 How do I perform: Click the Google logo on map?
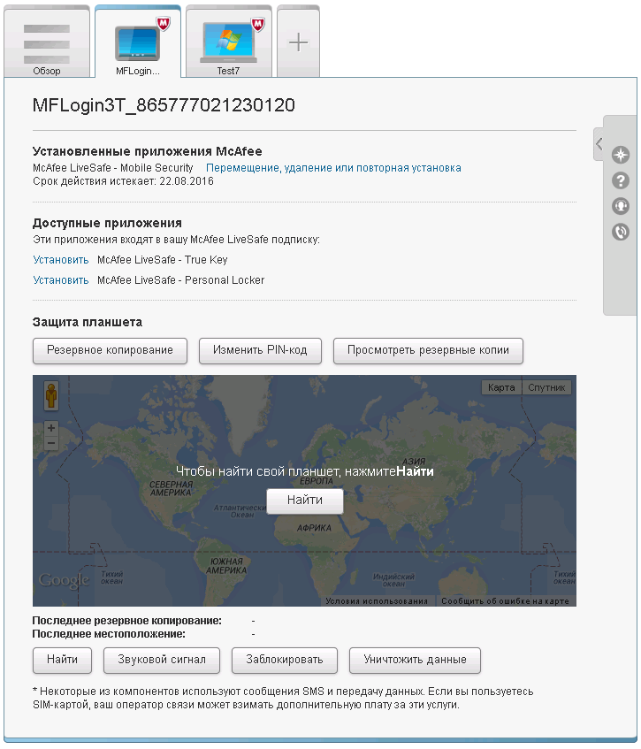tap(64, 580)
